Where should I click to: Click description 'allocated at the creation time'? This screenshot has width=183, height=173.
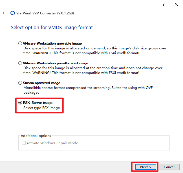93,70
